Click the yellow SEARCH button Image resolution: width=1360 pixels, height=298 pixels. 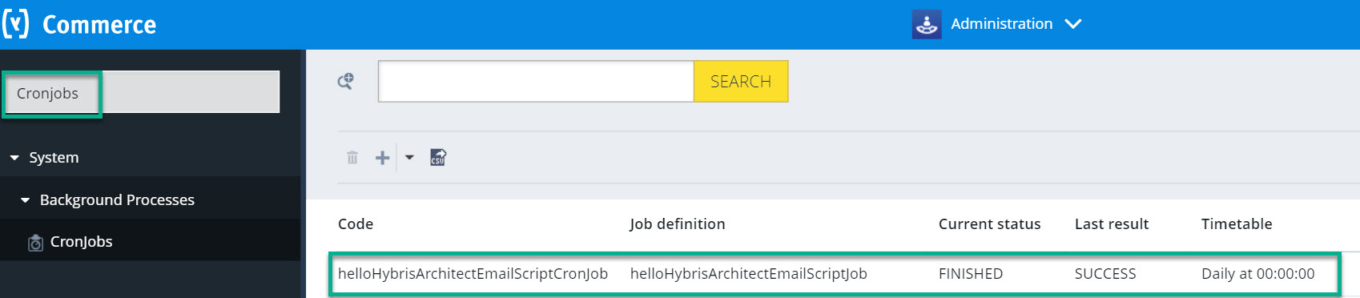point(741,81)
